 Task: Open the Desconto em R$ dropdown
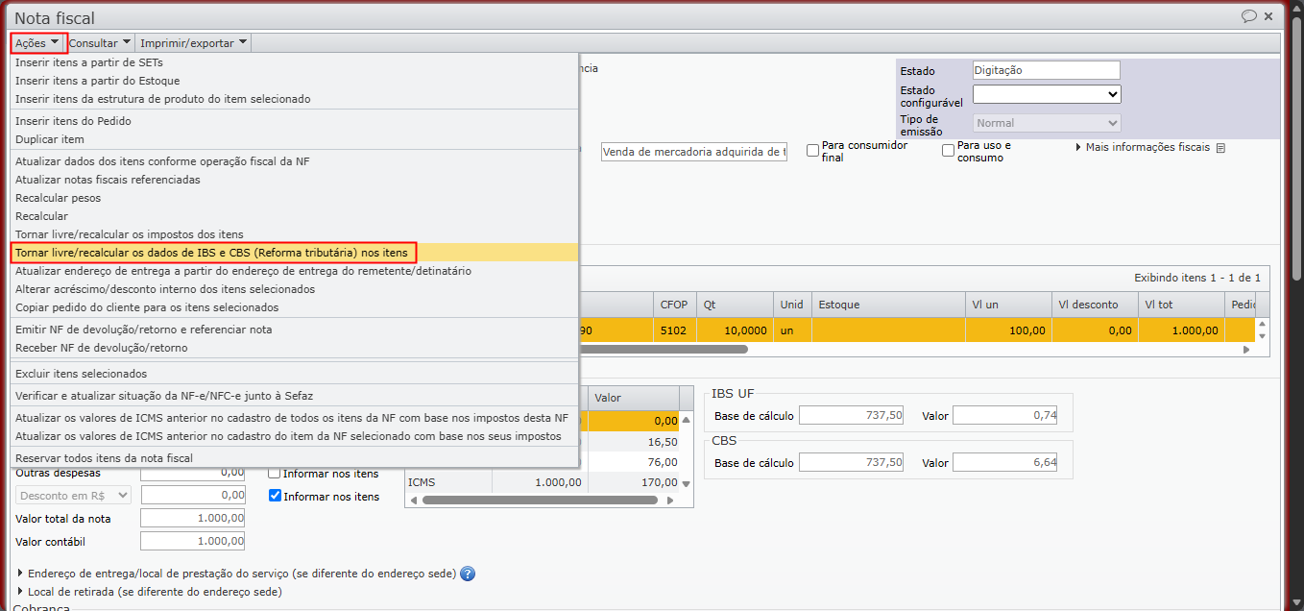click(x=74, y=495)
